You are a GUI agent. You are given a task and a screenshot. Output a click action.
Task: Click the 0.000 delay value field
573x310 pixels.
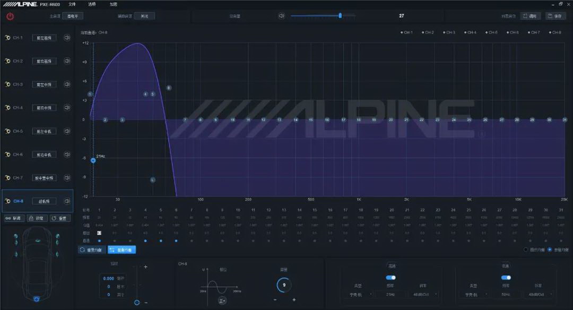tap(109, 279)
